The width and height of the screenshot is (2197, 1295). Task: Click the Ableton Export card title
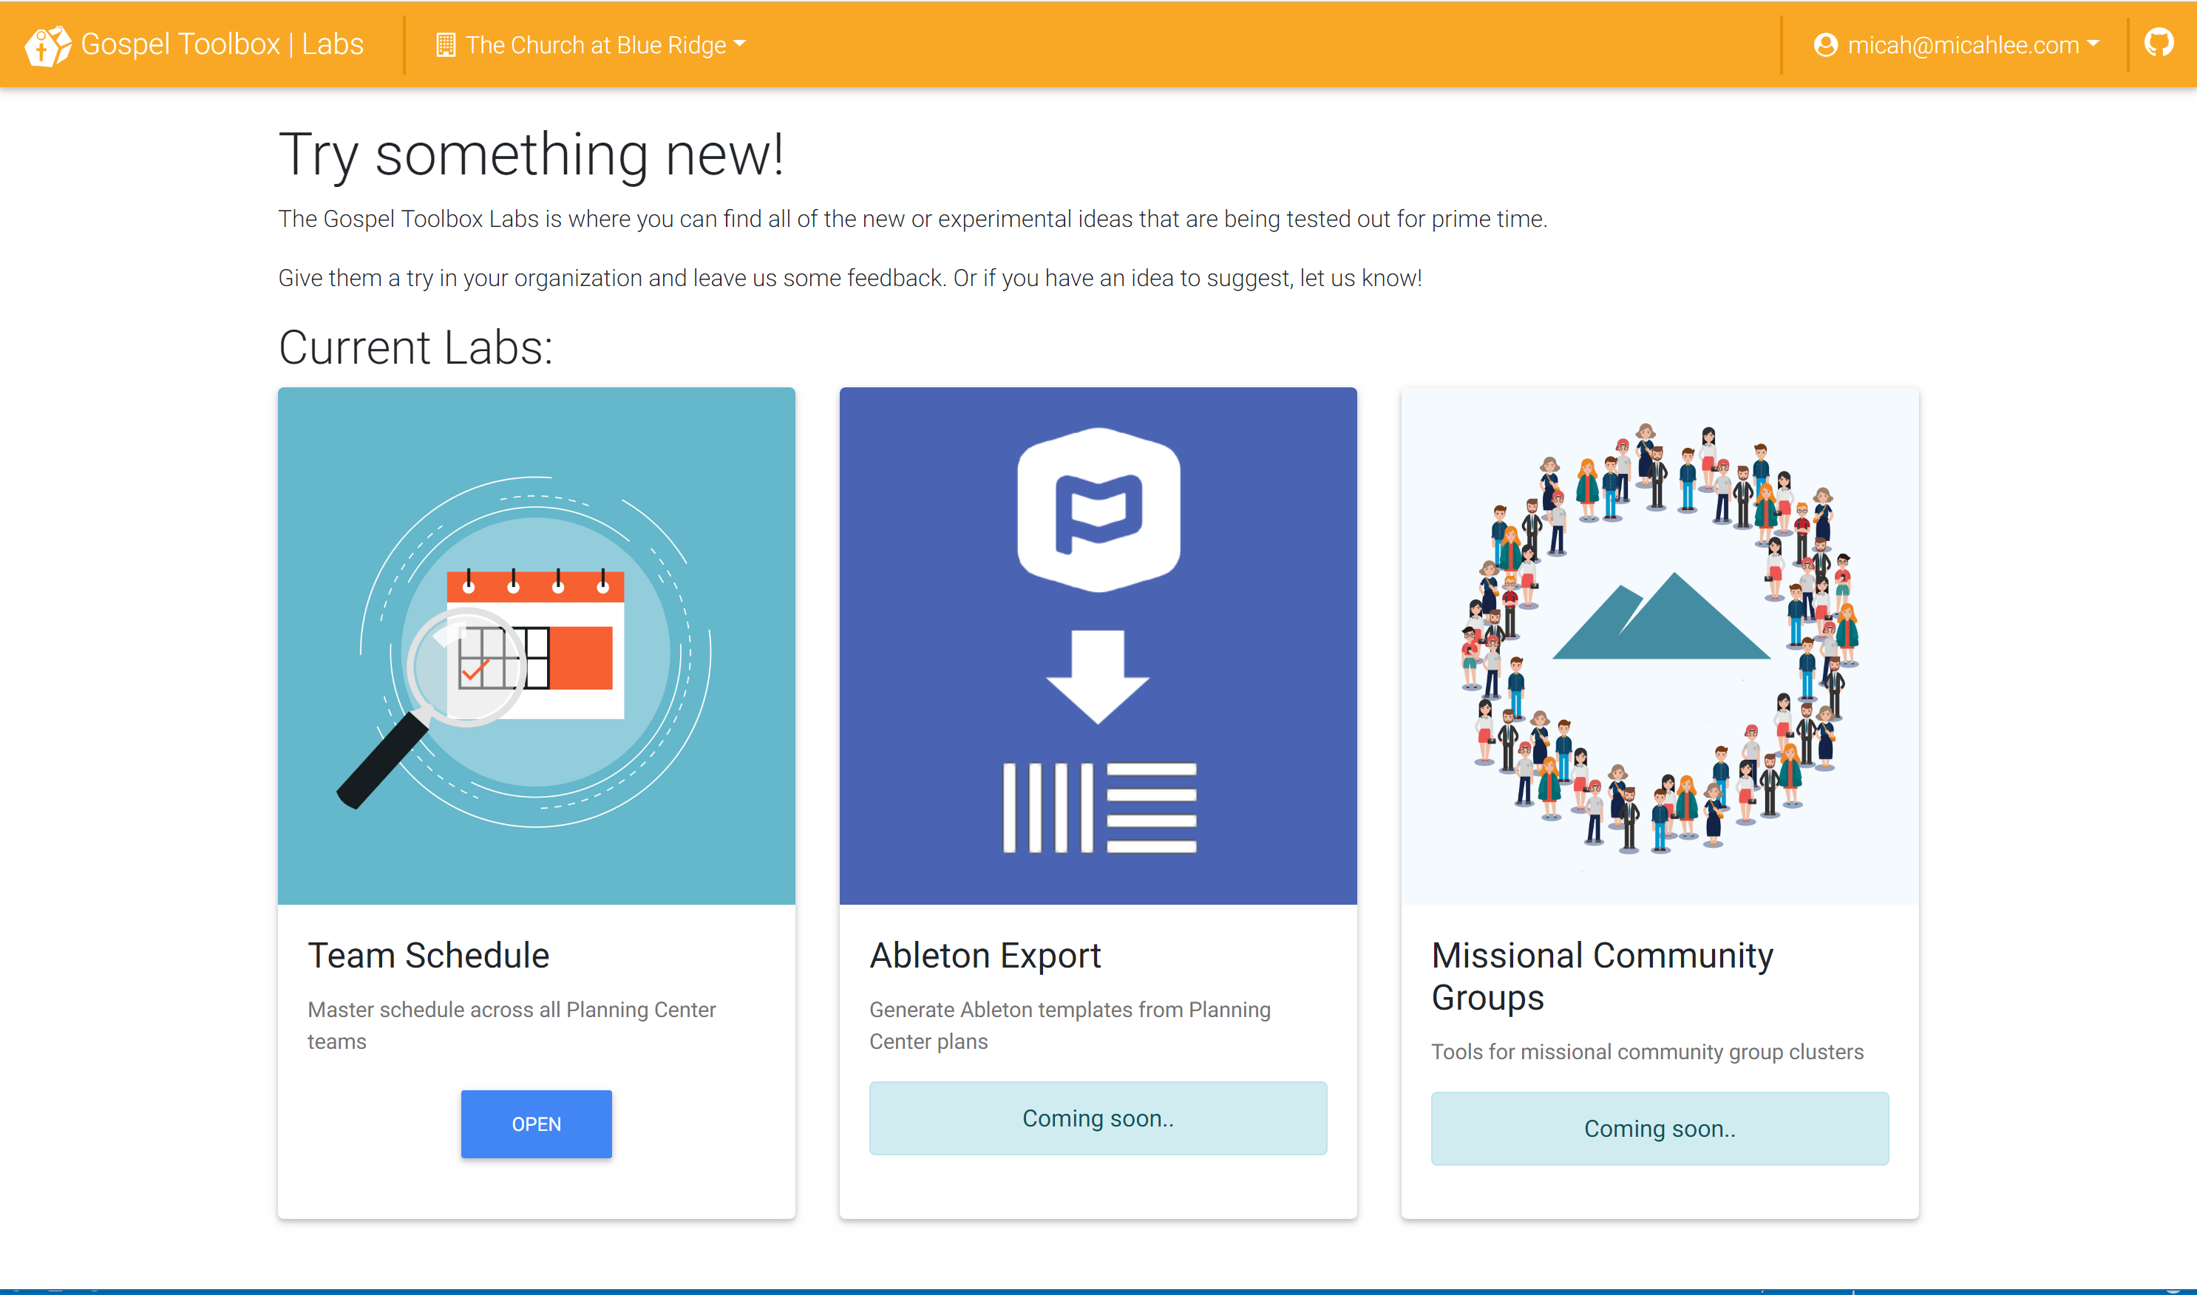point(985,956)
